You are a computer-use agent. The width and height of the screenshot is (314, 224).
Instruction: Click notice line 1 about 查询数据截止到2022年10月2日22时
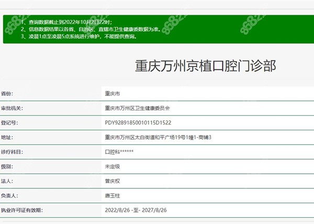[x=66, y=22]
